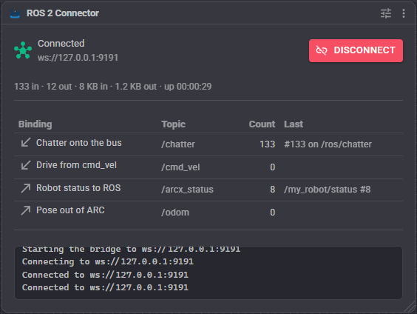Screen dimensions: 417x314
Task: Click the Topic column header
Action: coord(173,124)
